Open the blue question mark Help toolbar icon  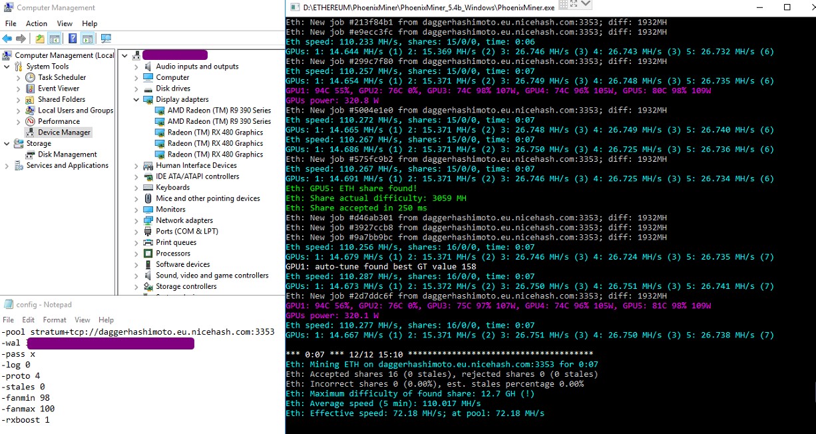point(73,39)
